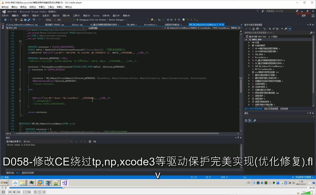
Task: Open the Kernel Debugger target dropdown arrow
Action: tap(125, 20)
